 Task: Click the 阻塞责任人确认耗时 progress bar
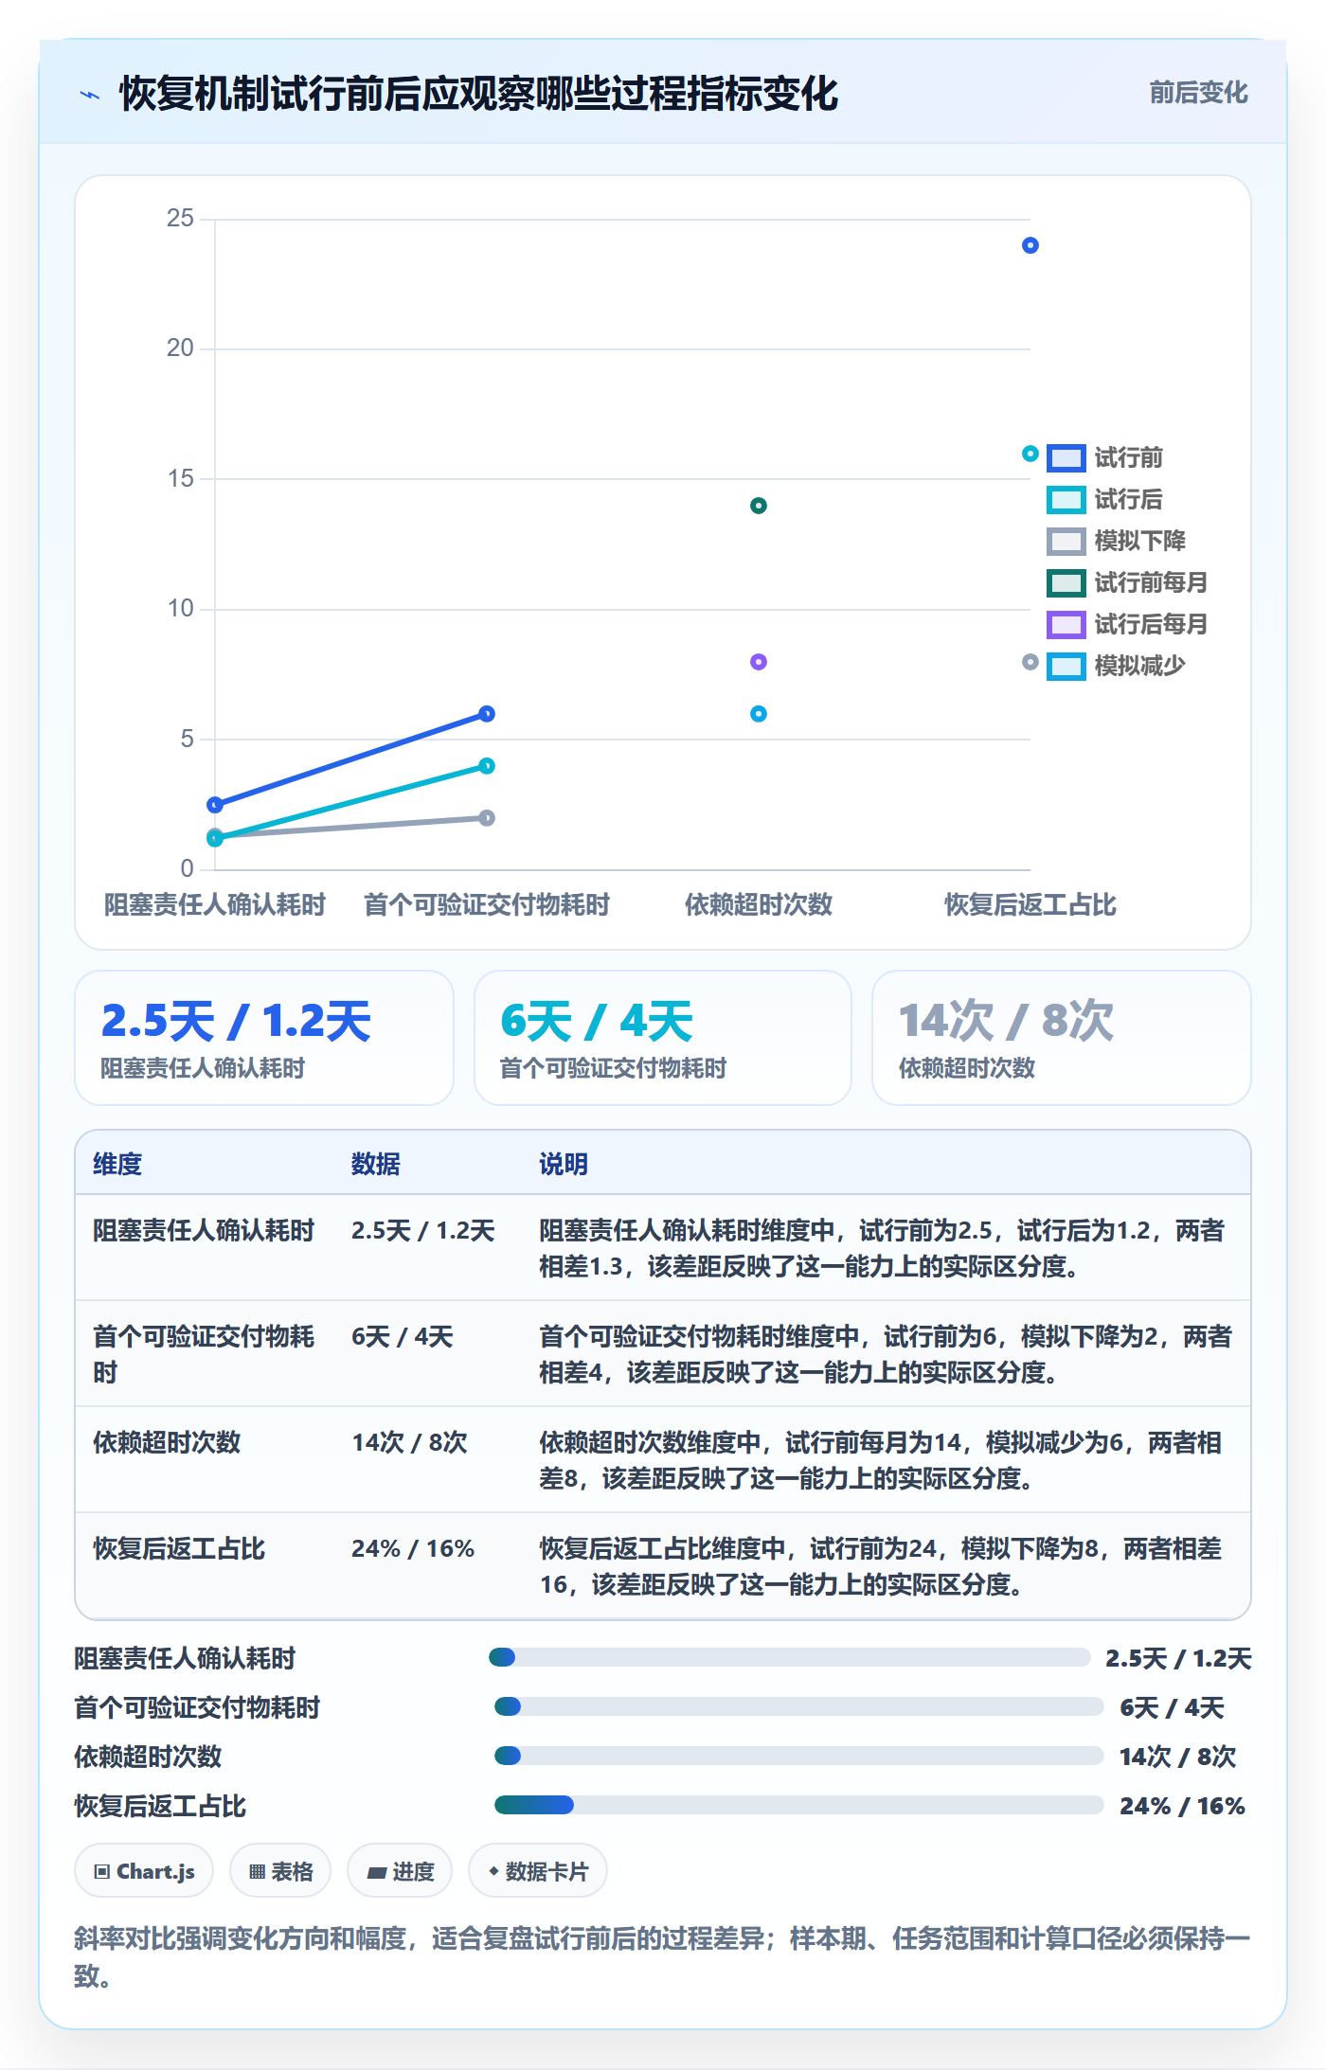(x=790, y=1657)
